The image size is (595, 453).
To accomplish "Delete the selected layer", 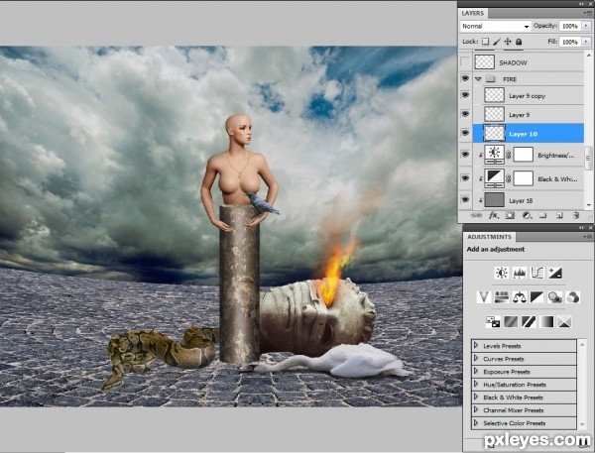I will coord(576,215).
